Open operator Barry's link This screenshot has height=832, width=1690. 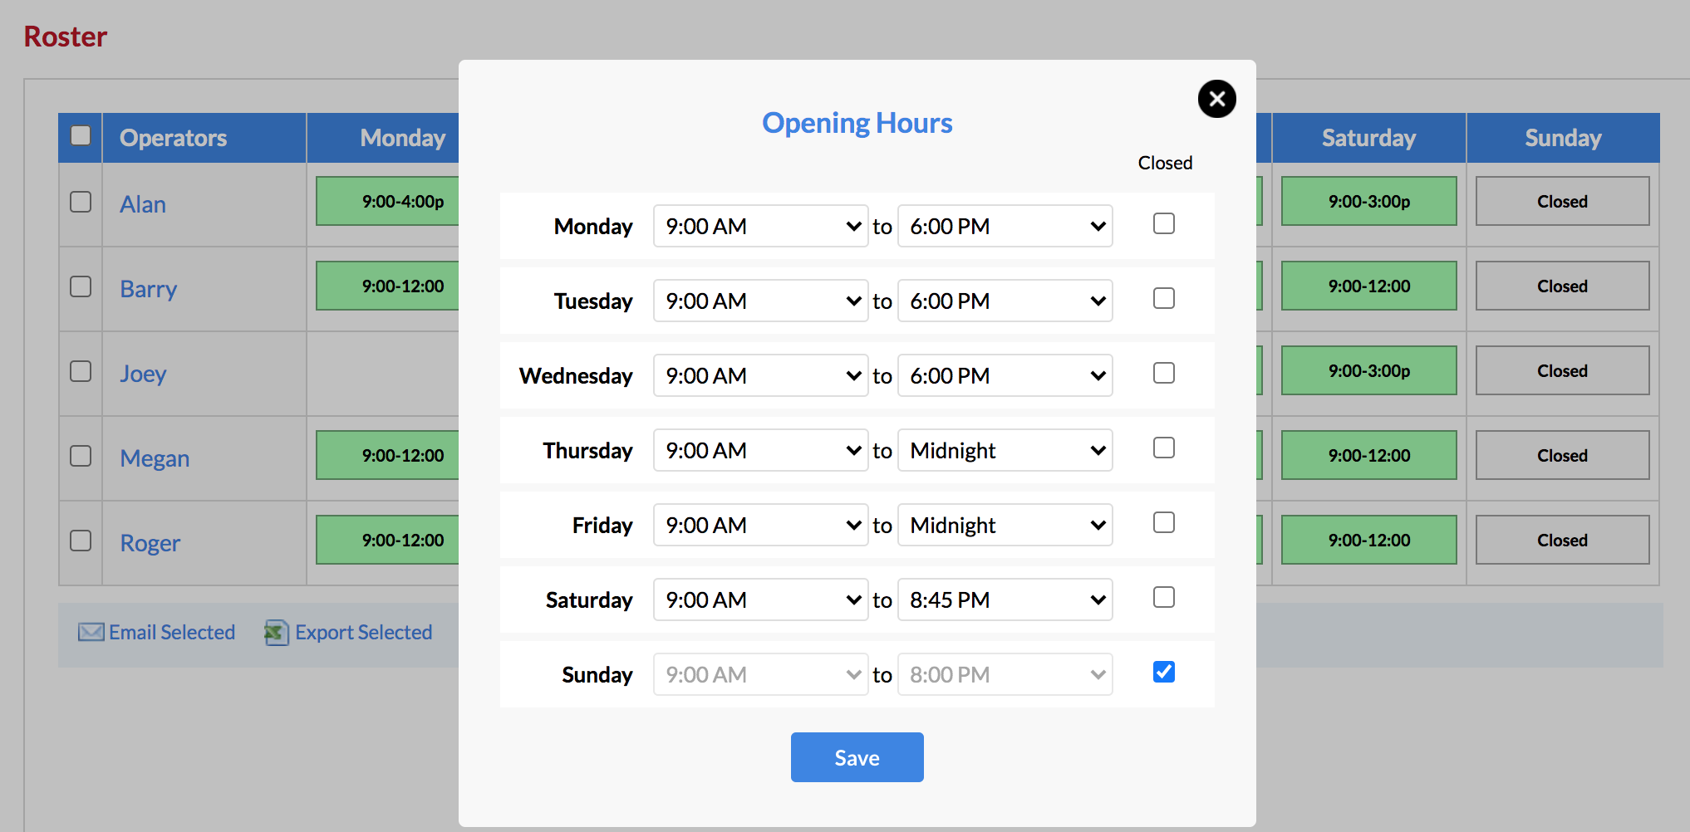148,289
